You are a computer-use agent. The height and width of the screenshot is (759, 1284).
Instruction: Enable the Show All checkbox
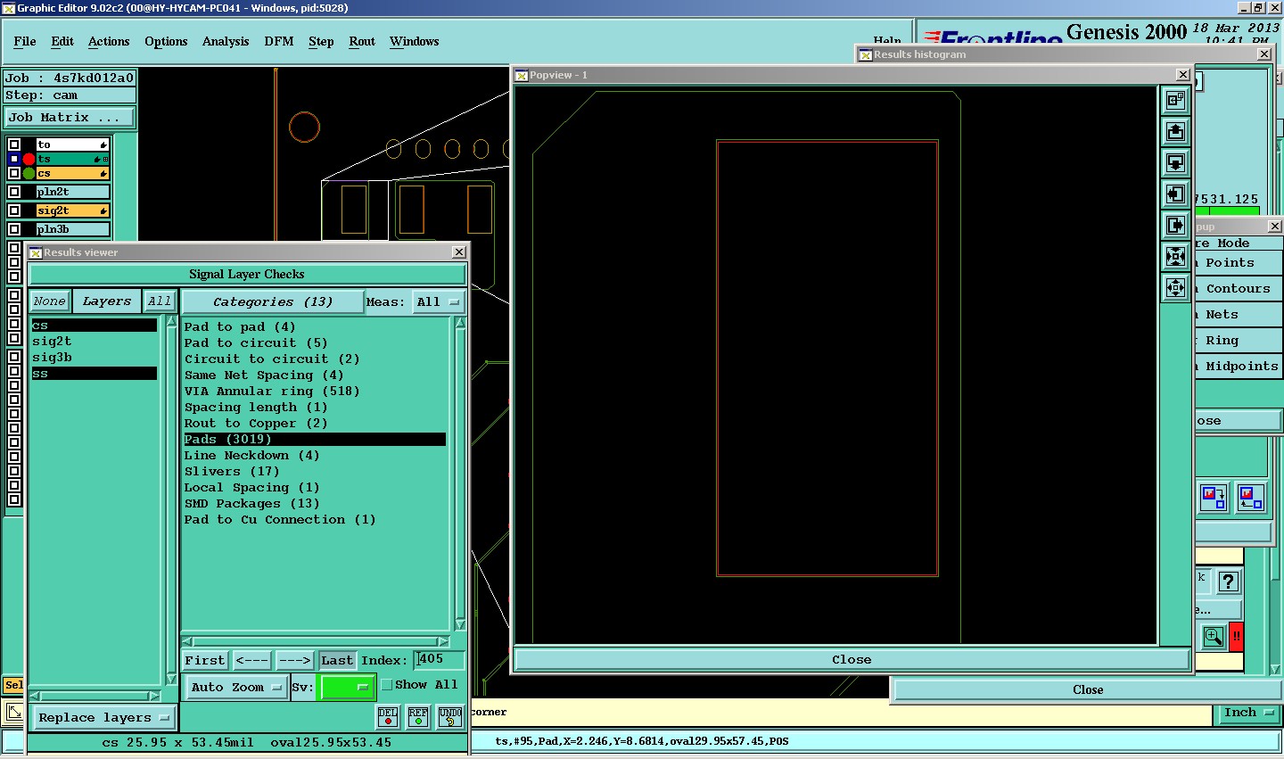[387, 685]
